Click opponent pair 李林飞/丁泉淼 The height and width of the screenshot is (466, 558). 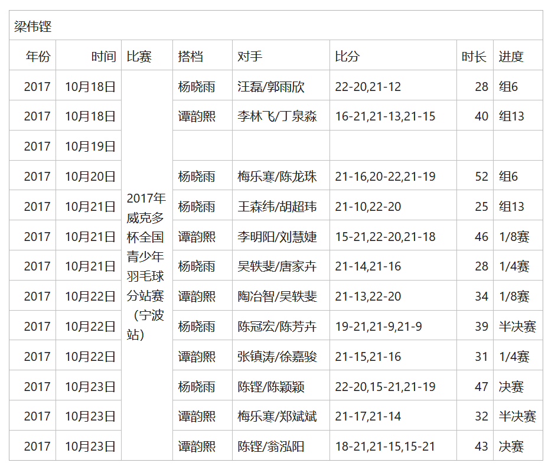point(277,116)
